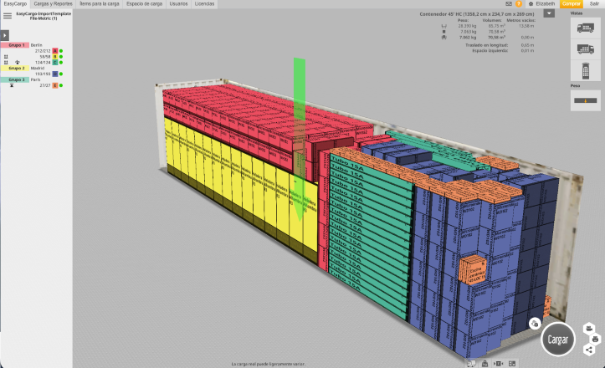Select the Grupo 3 label
This screenshot has height=368, width=605.
[15, 79]
